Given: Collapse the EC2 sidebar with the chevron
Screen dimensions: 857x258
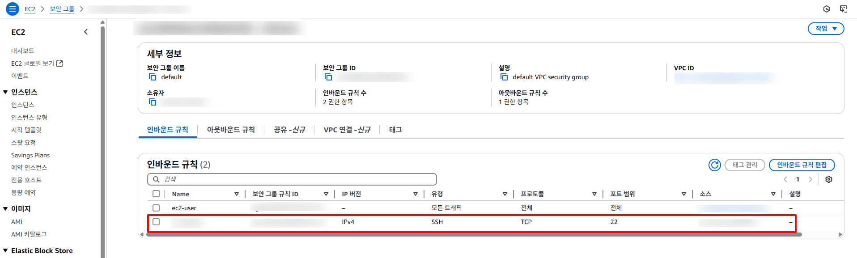Looking at the screenshot, I should point(86,32).
